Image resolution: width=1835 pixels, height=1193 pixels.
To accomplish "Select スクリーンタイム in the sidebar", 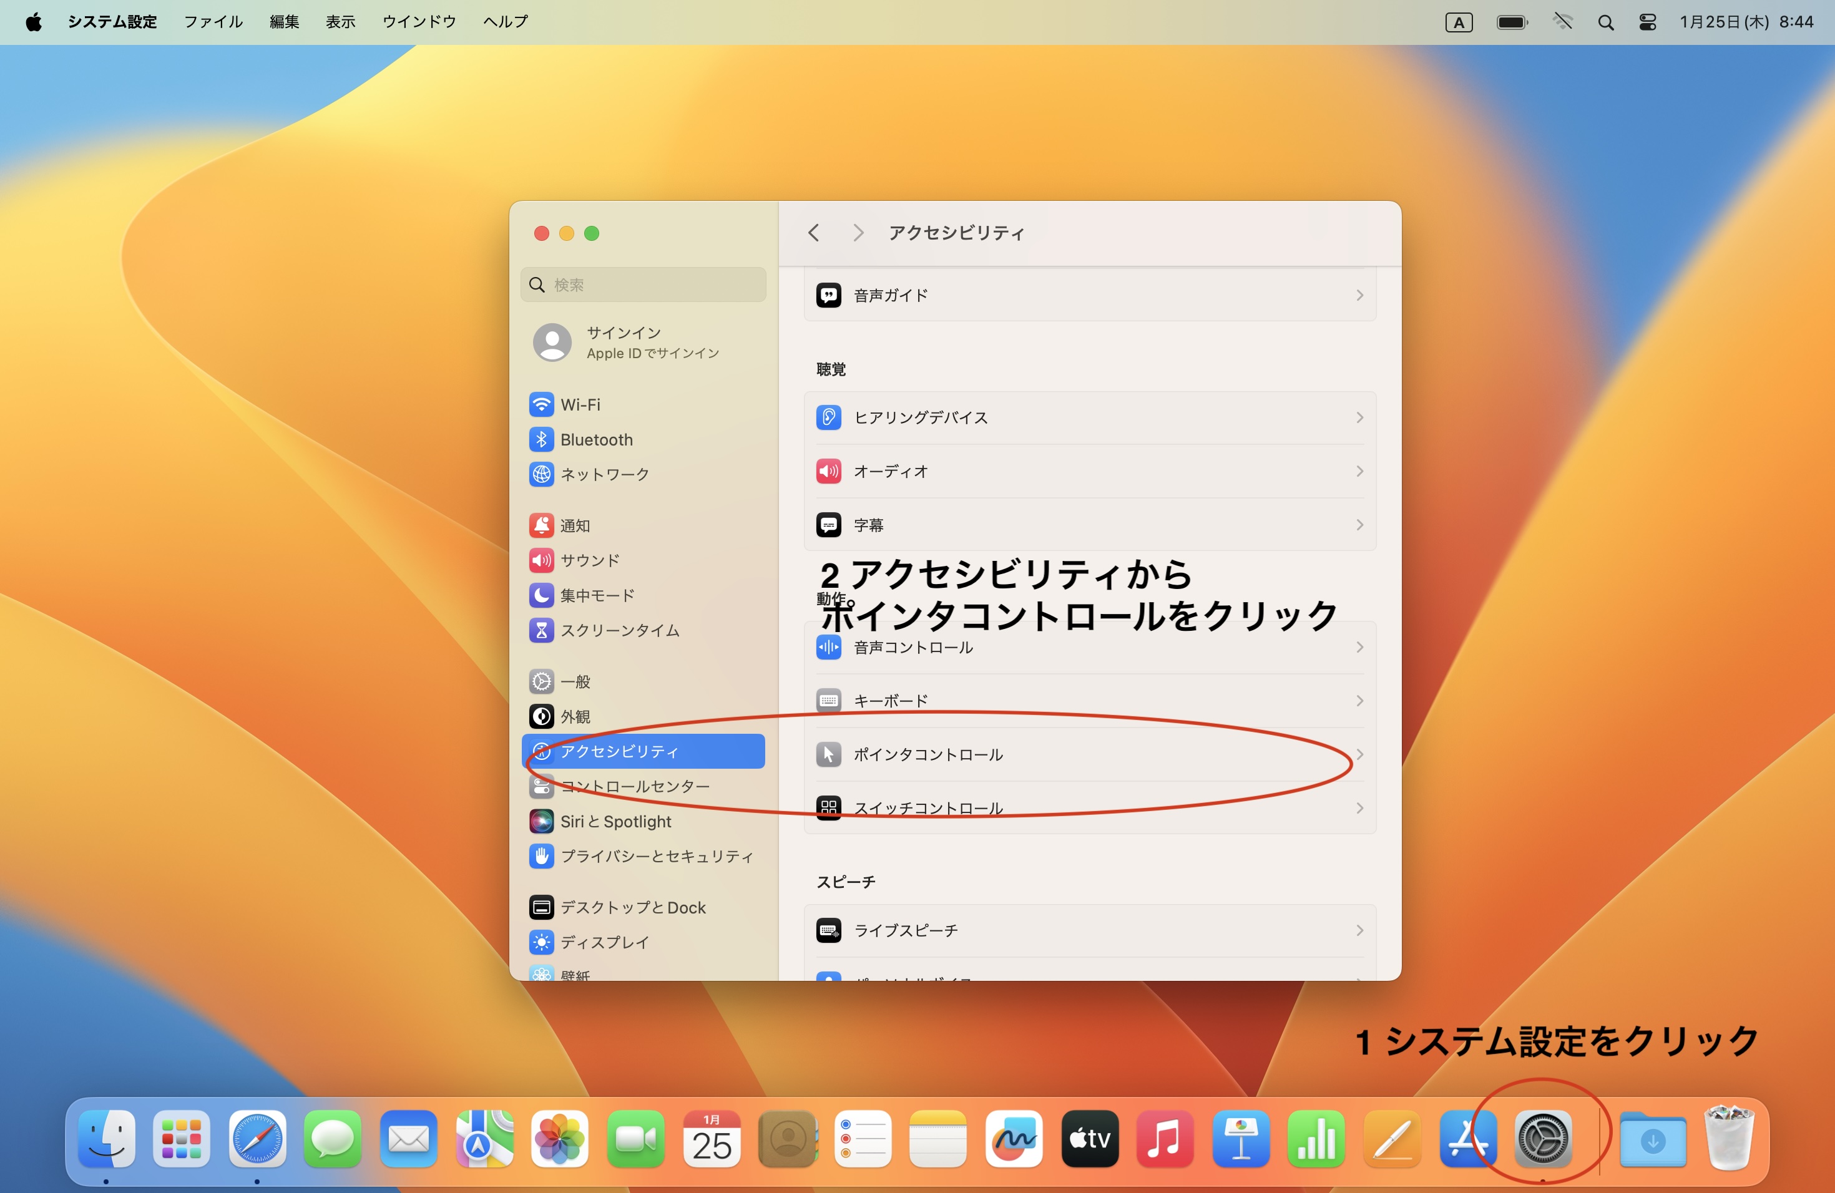I will point(643,630).
